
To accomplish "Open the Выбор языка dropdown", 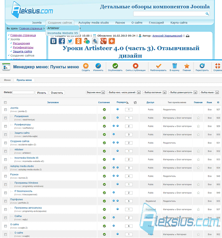I will (209, 93).
